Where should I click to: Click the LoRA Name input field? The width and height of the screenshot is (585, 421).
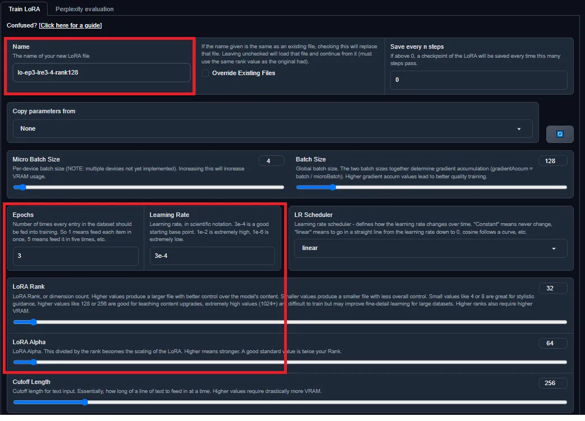(102, 72)
